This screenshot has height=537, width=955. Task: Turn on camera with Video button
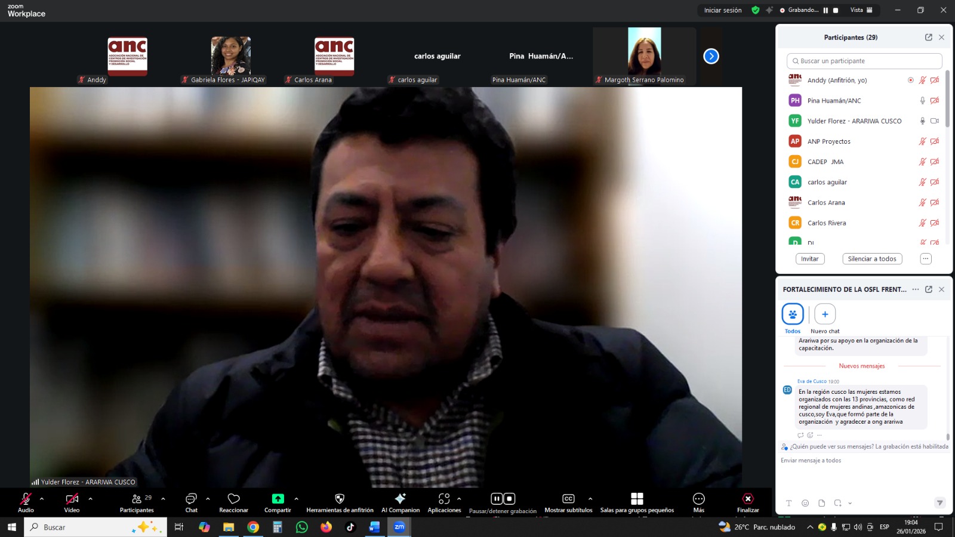click(x=72, y=499)
